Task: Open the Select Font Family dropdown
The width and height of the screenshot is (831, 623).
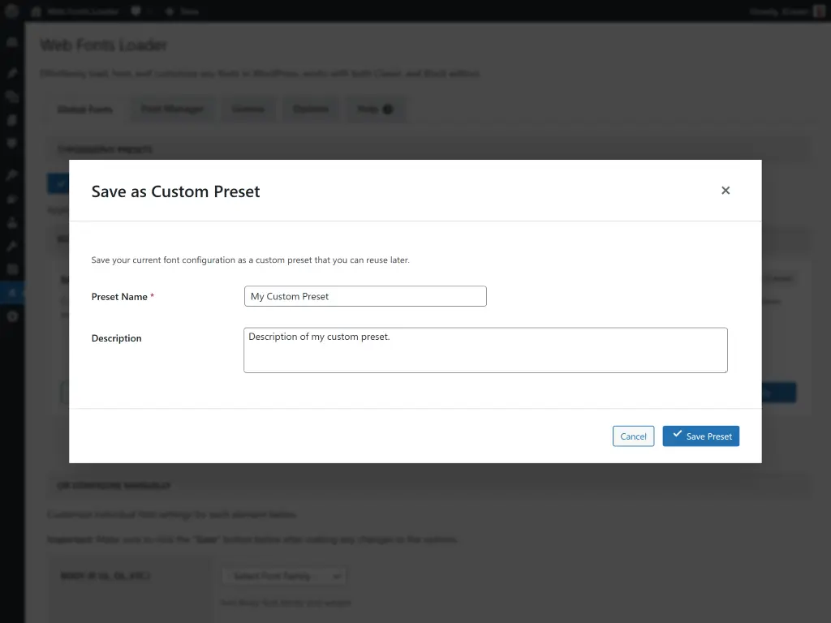Action: coord(283,576)
